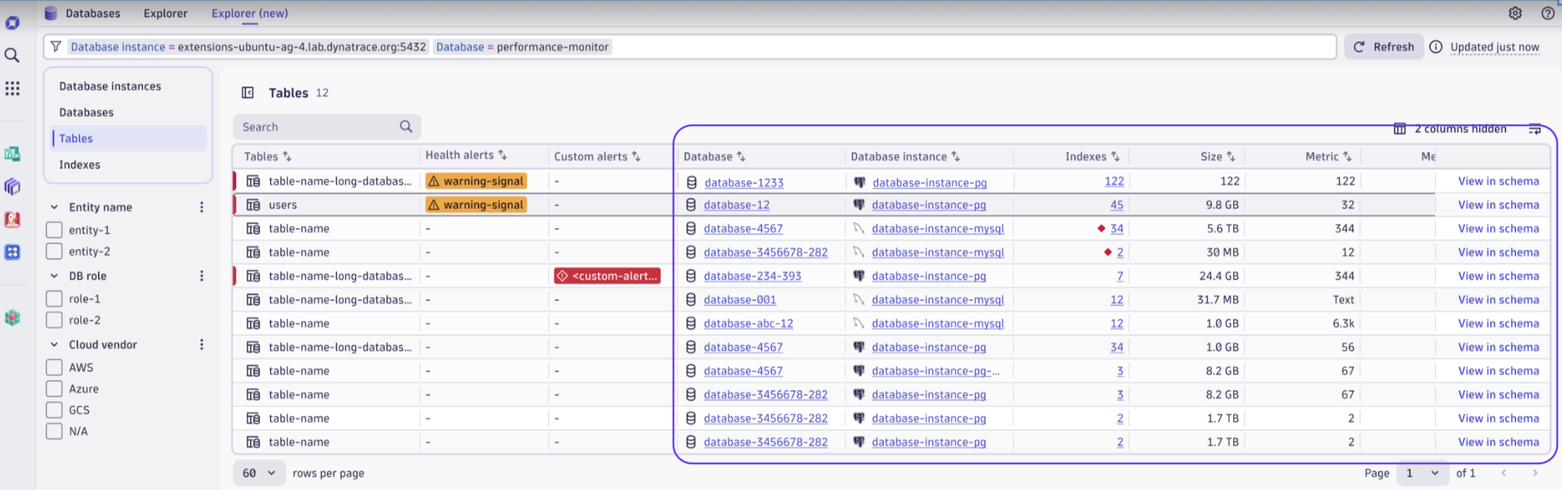Image resolution: width=1562 pixels, height=490 pixels.
Task: Click the Database instance filter chip
Action: (248, 47)
